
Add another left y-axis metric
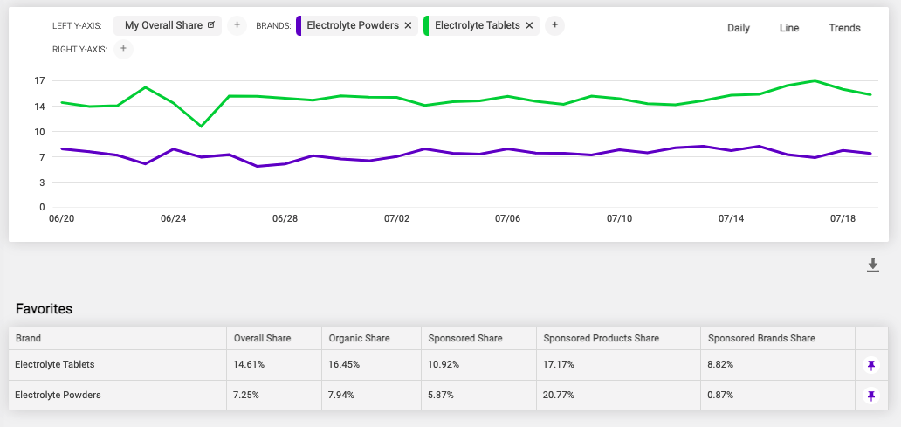pyautogui.click(x=237, y=25)
